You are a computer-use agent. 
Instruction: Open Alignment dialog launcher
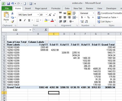(77, 25)
